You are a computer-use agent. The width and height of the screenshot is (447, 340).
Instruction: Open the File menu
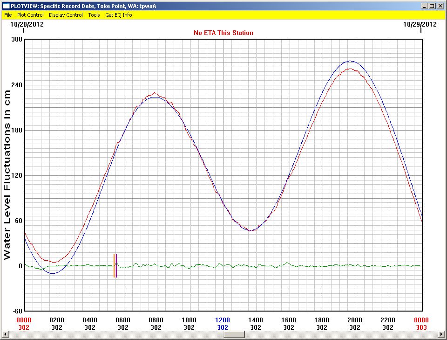(x=8, y=15)
